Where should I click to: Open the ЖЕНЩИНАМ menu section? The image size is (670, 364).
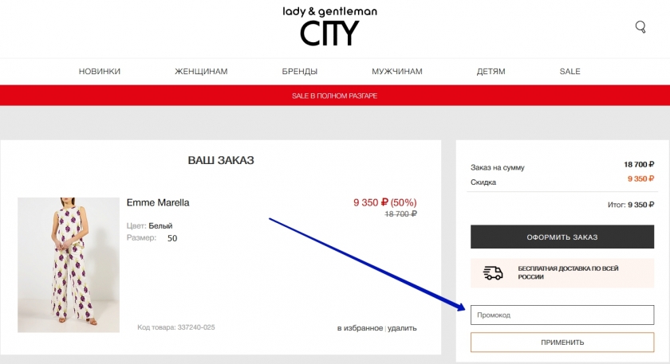pos(201,71)
